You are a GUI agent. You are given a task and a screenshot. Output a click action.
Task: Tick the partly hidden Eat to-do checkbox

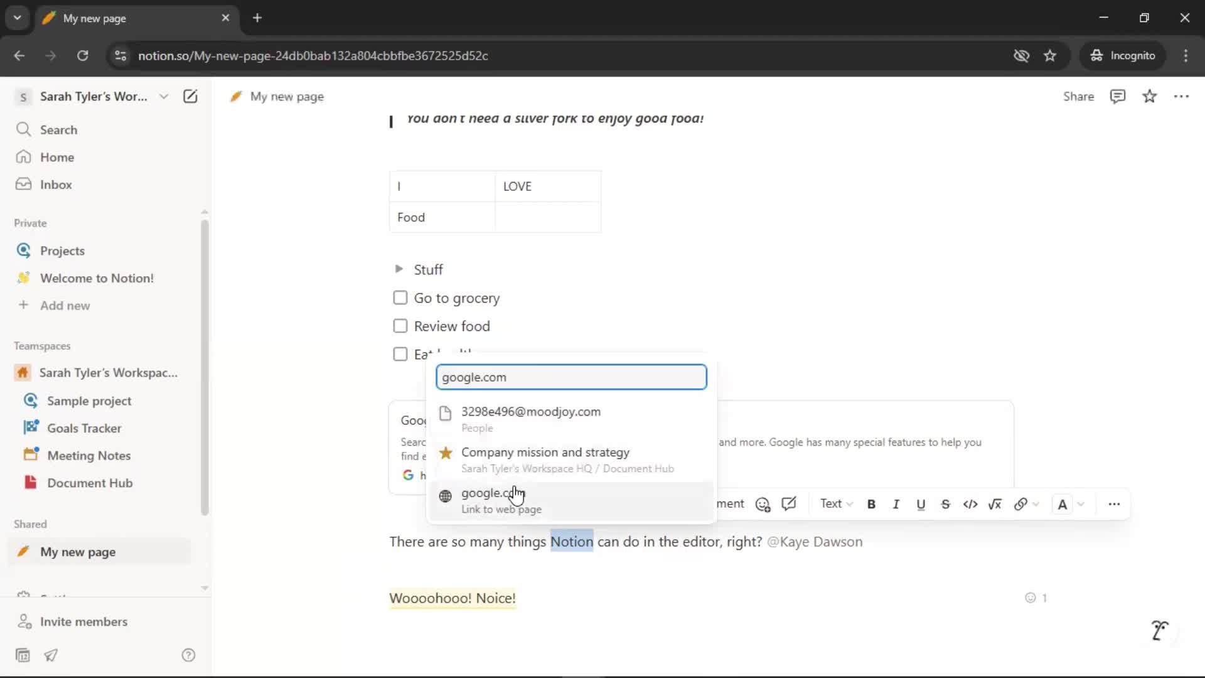pos(400,354)
